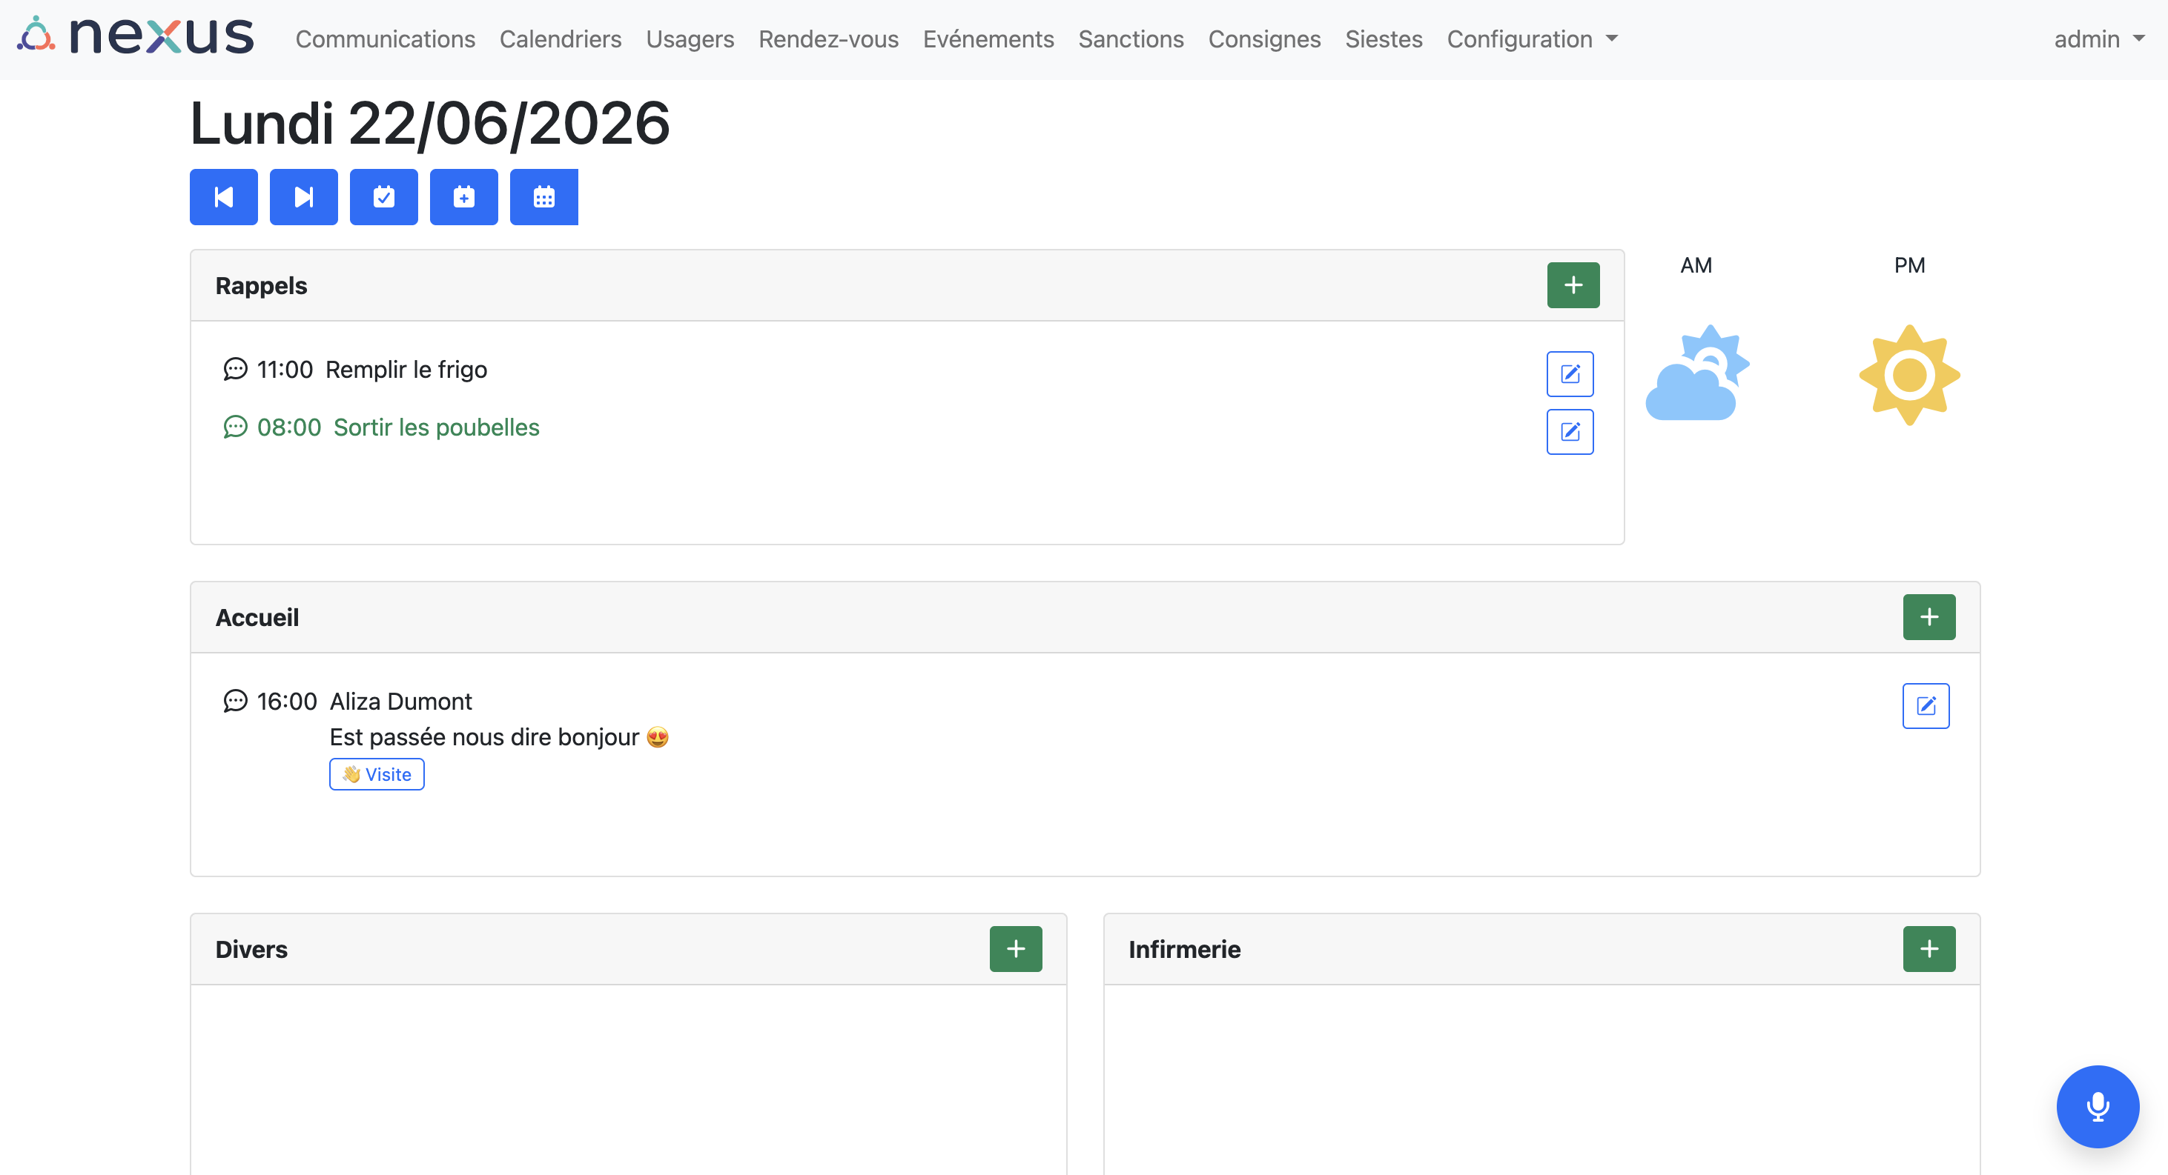Edit the Sortir les poubelles reminder
Screen dimensions: 2168x1175
tap(1570, 431)
